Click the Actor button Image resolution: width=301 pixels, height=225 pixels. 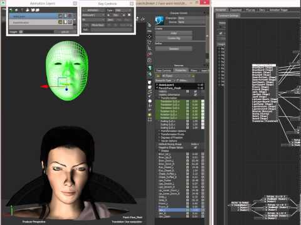click(174, 33)
